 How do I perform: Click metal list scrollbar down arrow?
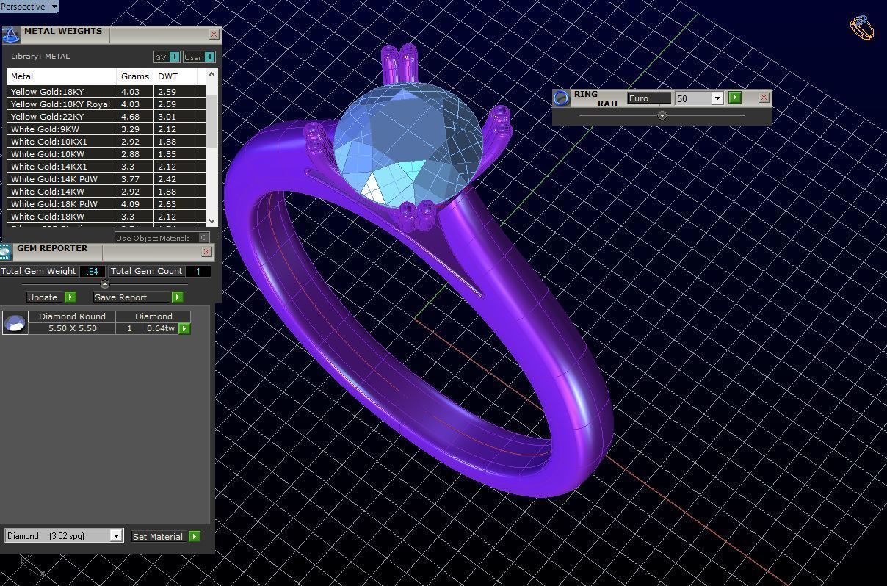[212, 220]
